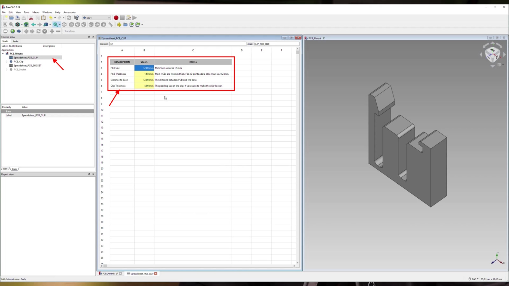Open the Undo history dropdown arrow
The image size is (509, 286).
pos(55,18)
